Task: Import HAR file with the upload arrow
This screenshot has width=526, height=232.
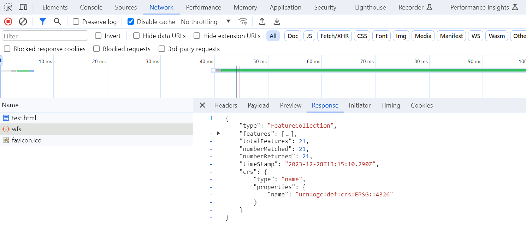Action: point(262,22)
